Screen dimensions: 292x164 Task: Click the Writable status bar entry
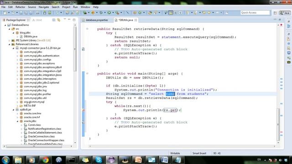coord(175,154)
